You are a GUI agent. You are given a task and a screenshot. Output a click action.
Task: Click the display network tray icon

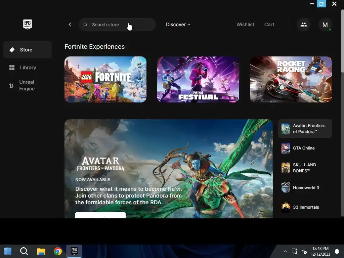click(294, 251)
